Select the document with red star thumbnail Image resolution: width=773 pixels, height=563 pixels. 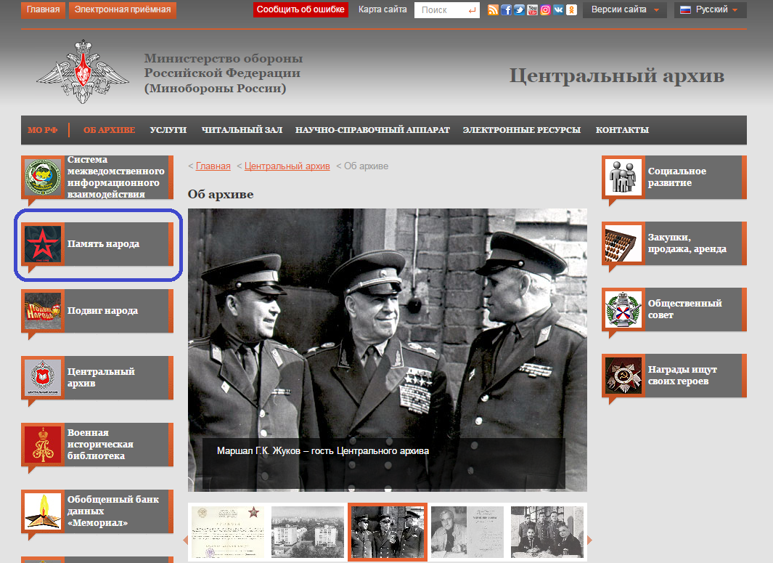[x=228, y=532]
